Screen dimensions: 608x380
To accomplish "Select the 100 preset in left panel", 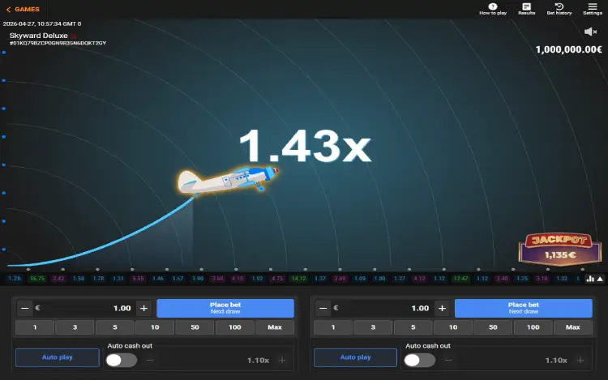I will [235, 327].
